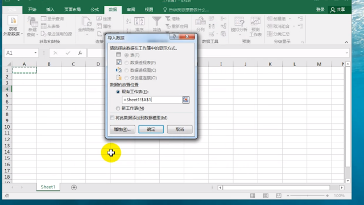Click zoom in plus button

pos(327,196)
